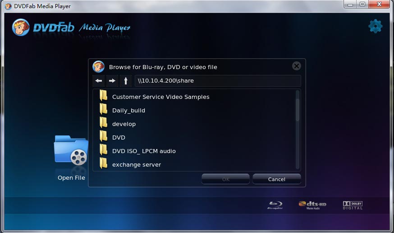Go forward with the right arrow button
Viewport: 394px width, 233px height.
[x=112, y=81]
